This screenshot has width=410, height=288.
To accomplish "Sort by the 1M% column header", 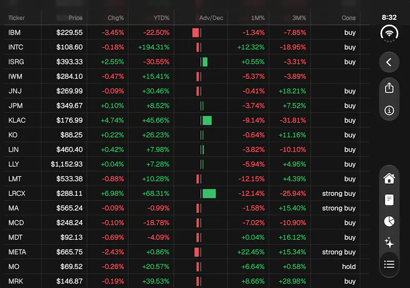I will pyautogui.click(x=258, y=18).
